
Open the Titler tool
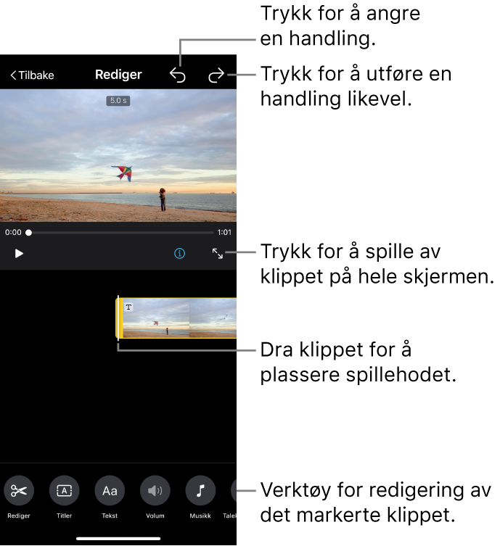click(x=64, y=491)
